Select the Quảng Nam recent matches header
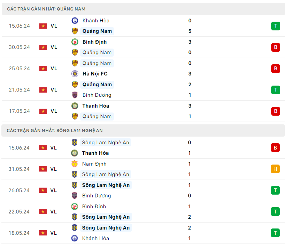The height and width of the screenshot is (247, 287). pos(46,9)
